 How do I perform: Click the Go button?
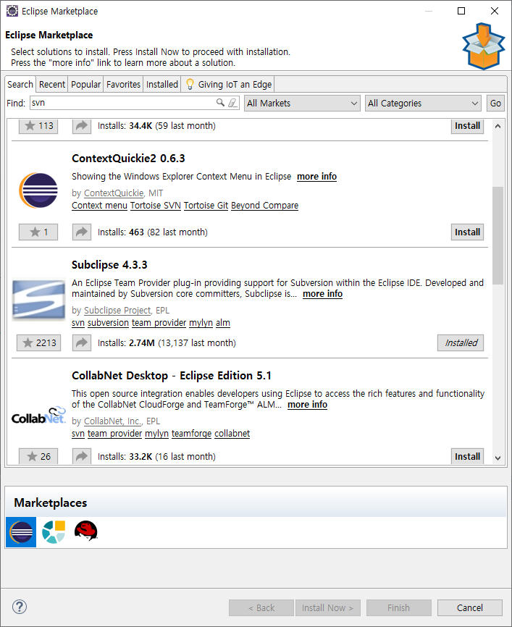(495, 103)
